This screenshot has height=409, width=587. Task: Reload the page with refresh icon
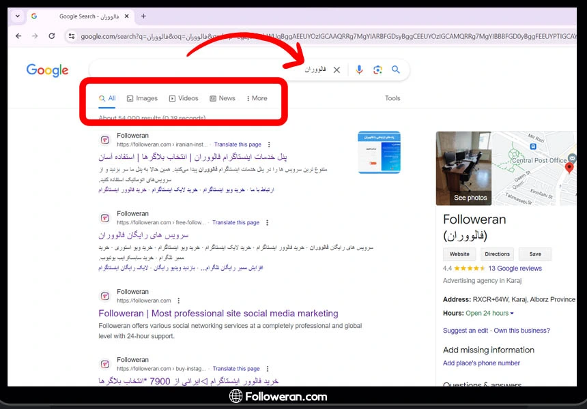point(51,36)
